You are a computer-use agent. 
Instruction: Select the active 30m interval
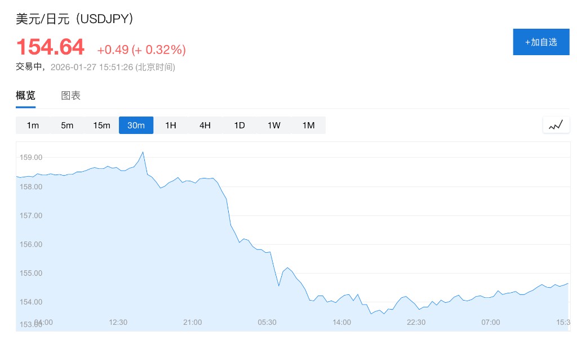tap(136, 125)
